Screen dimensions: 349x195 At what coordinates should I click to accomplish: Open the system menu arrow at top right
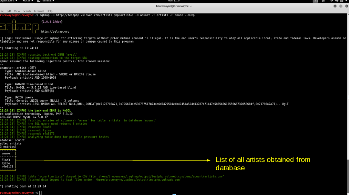tap(347, 1)
